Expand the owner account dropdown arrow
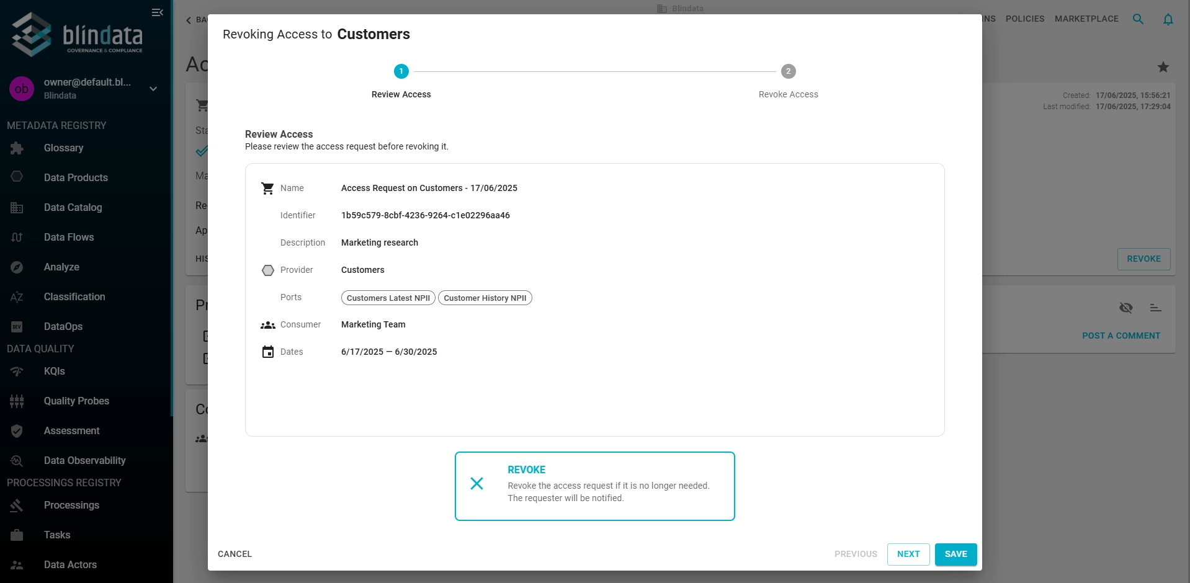1190x583 pixels. point(153,89)
